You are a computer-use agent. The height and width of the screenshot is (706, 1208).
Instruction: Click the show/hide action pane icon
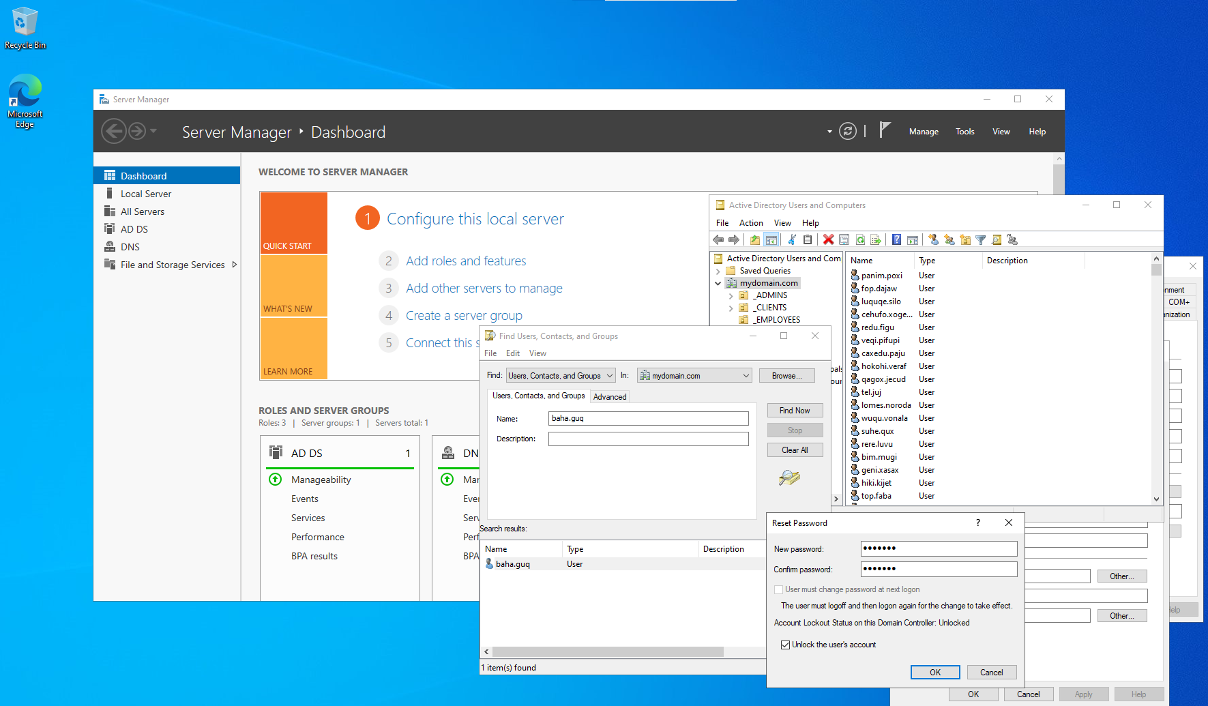pyautogui.click(x=913, y=239)
